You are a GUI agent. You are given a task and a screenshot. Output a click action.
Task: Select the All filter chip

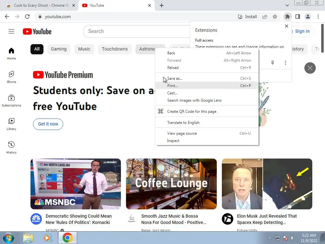37,49
